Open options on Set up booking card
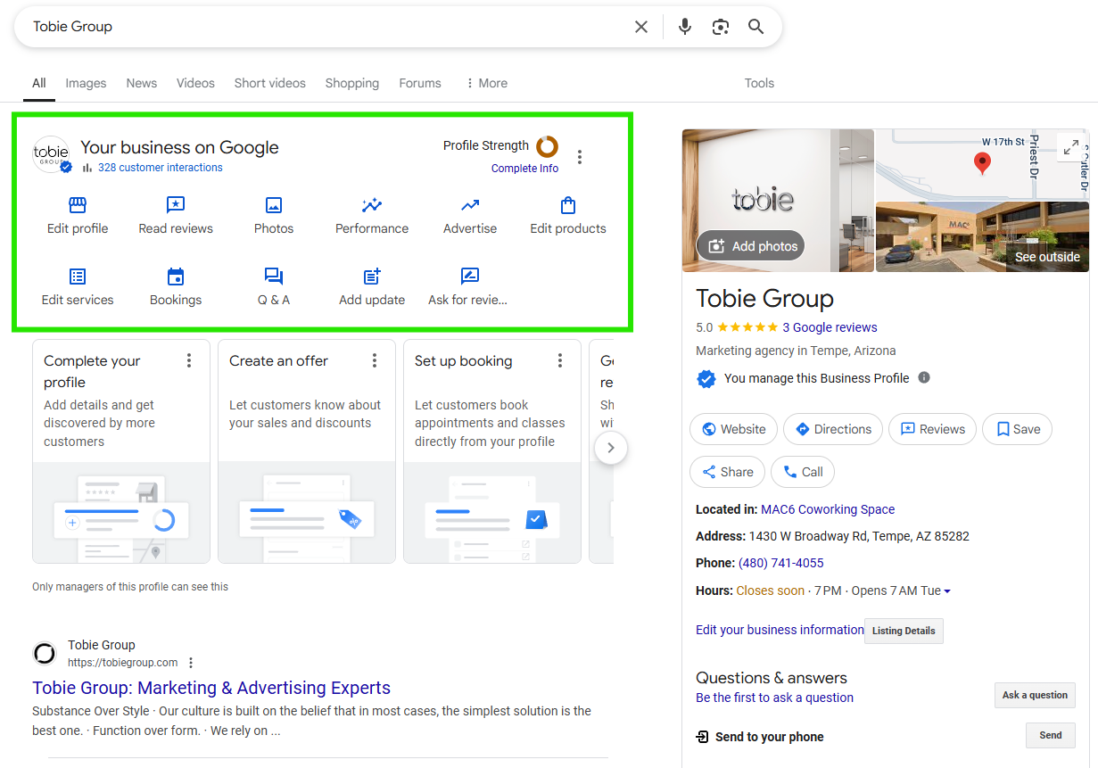Screen dimensions: 1098x768 tap(560, 360)
